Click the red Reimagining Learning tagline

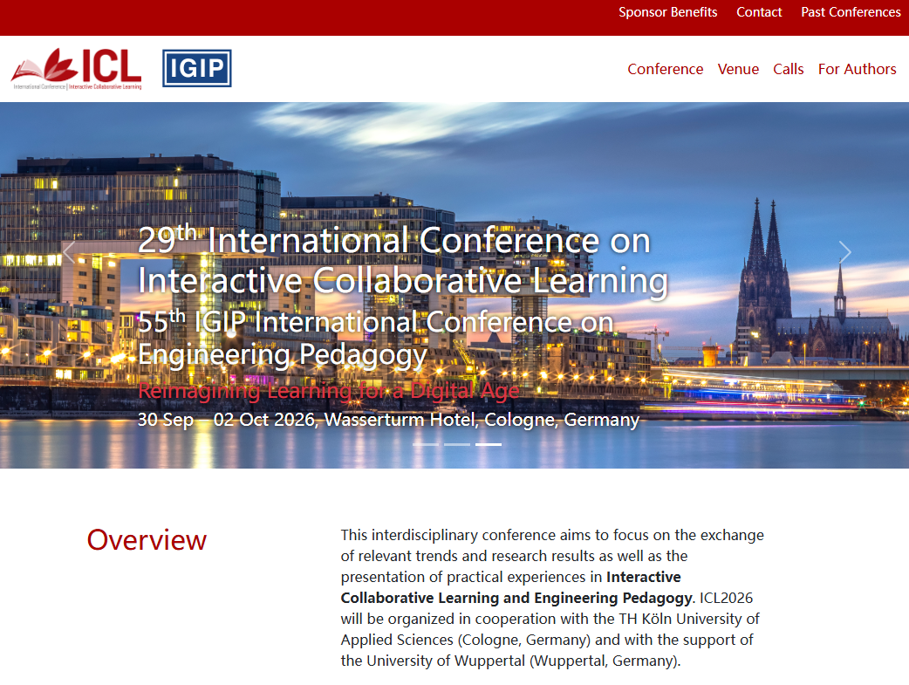[328, 390]
